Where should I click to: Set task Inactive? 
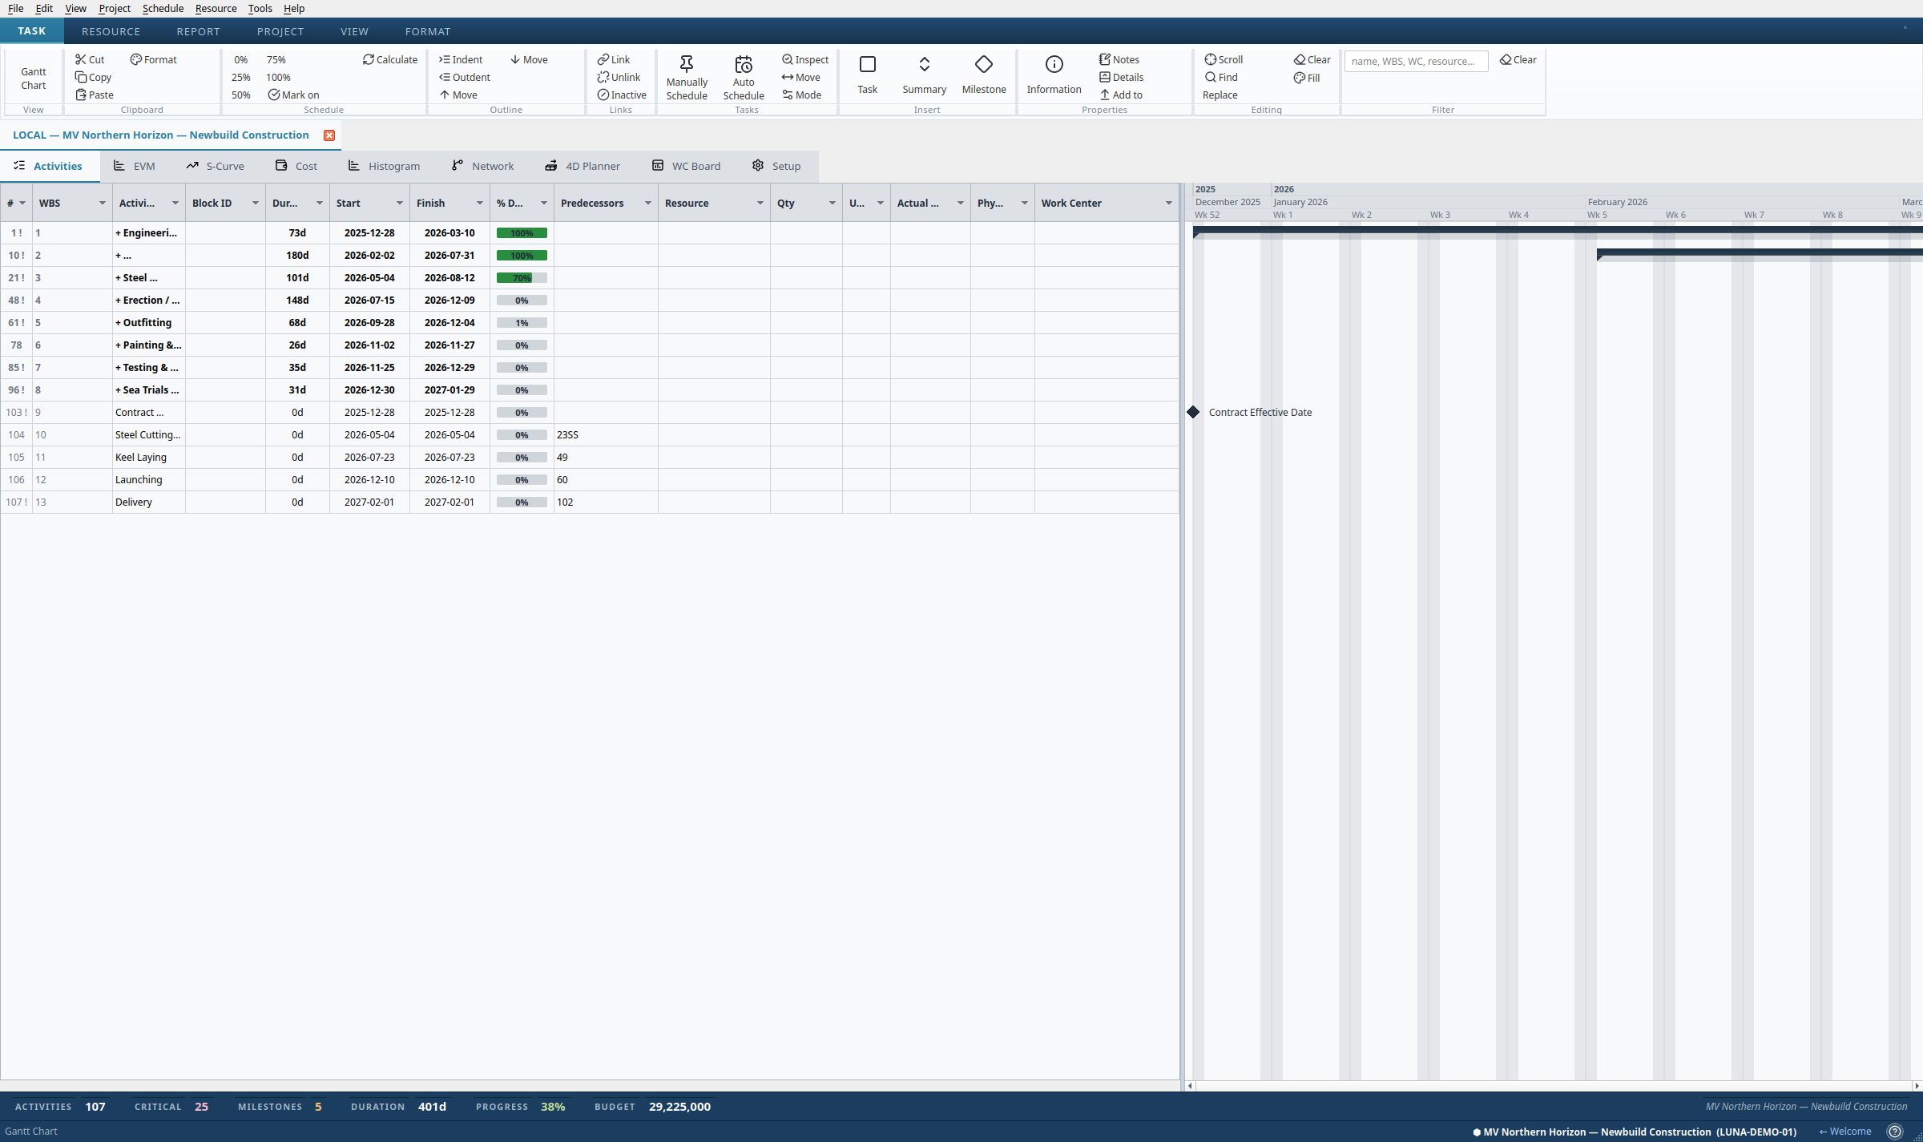click(x=622, y=95)
